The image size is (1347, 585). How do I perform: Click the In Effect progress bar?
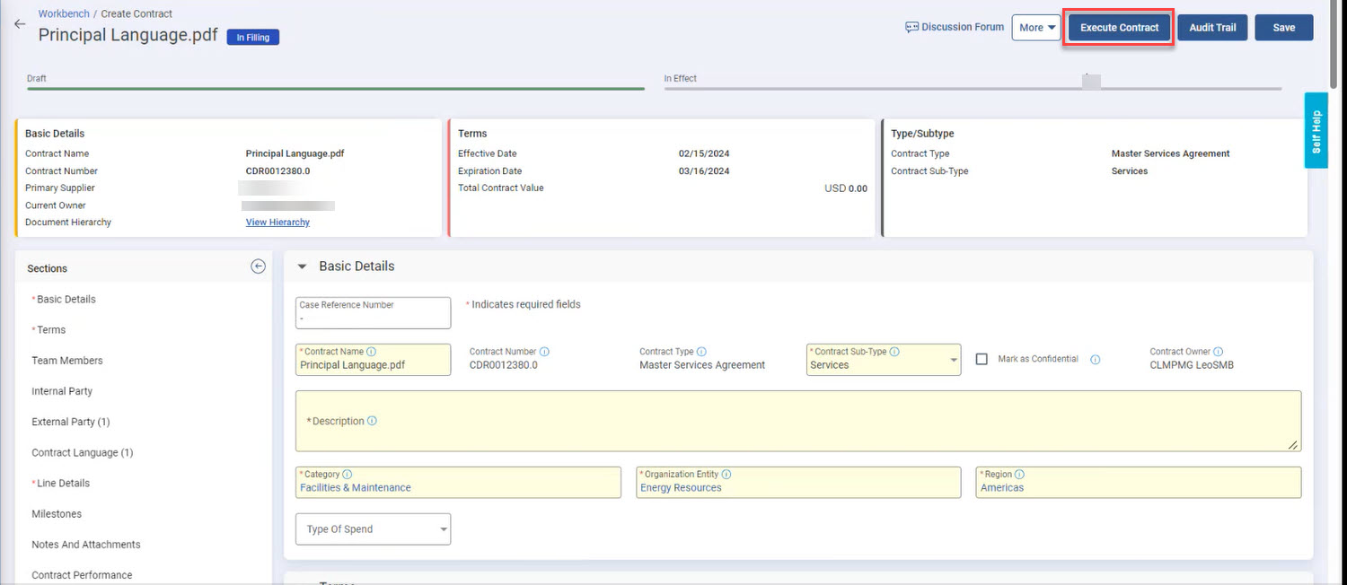pos(972,89)
